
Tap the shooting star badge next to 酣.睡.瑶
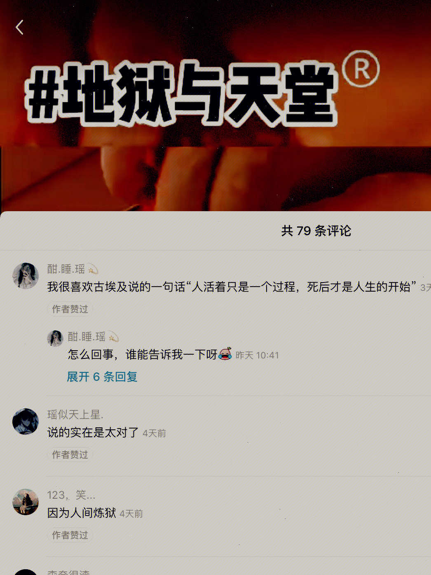pos(93,269)
